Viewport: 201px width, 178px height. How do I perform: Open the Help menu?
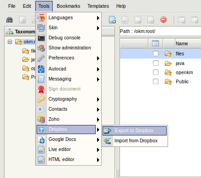121,6
